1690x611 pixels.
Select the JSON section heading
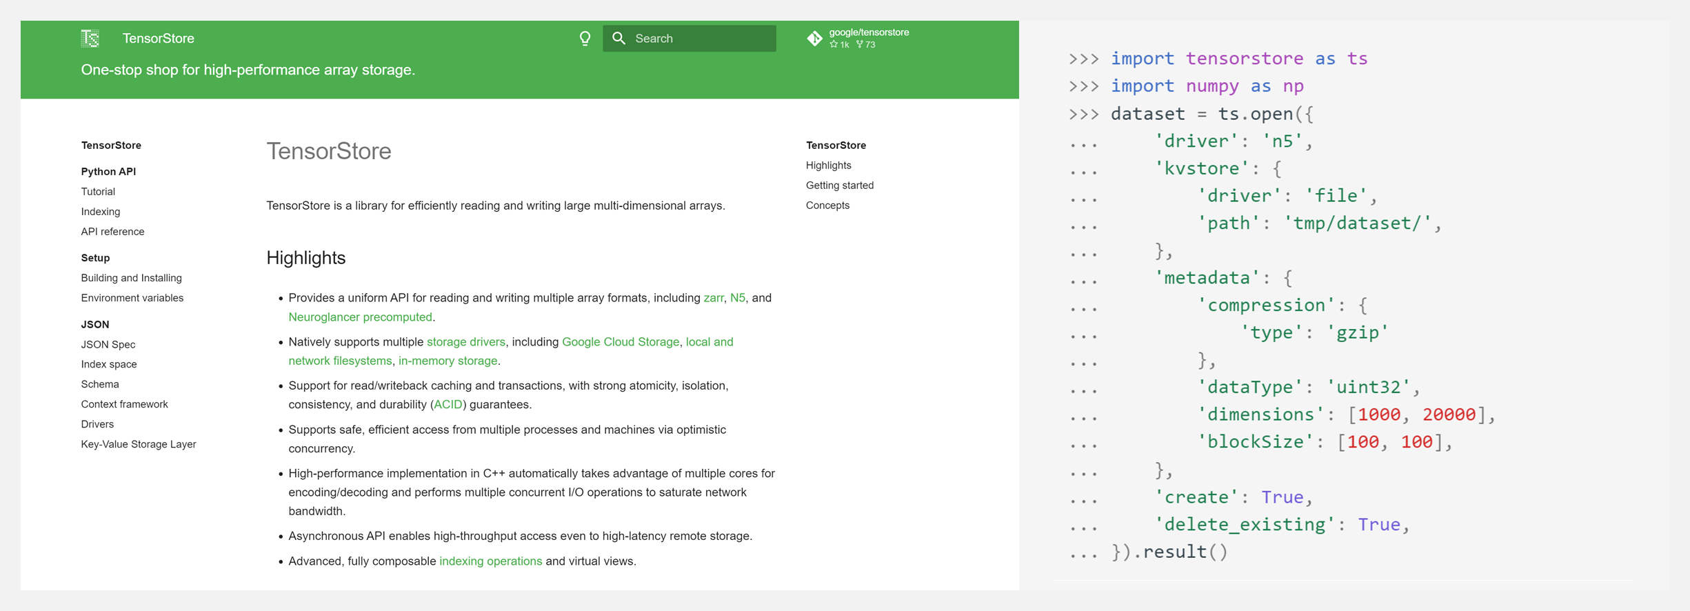[x=95, y=324]
